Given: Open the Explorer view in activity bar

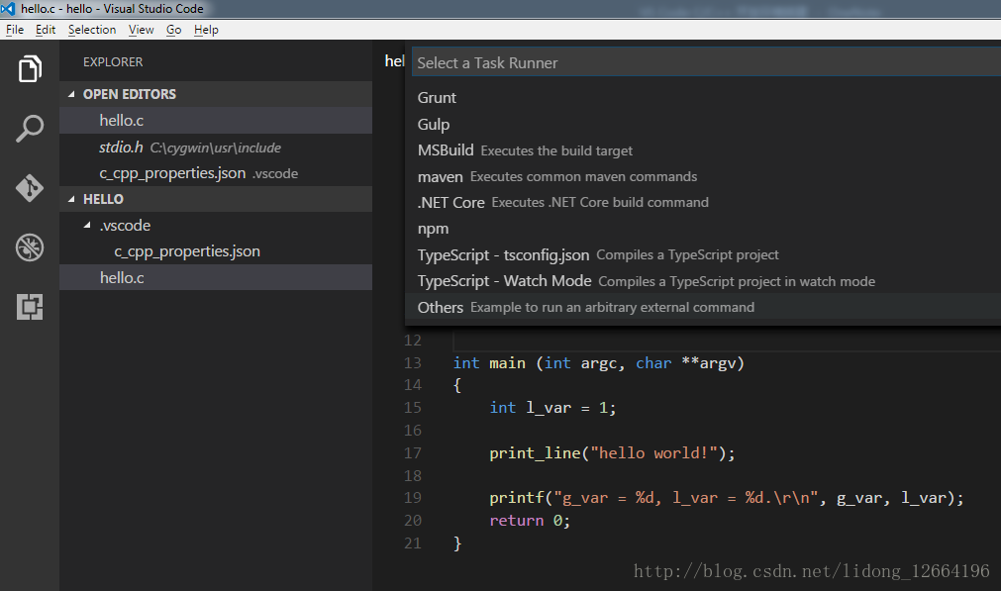Looking at the screenshot, I should pos(30,69).
